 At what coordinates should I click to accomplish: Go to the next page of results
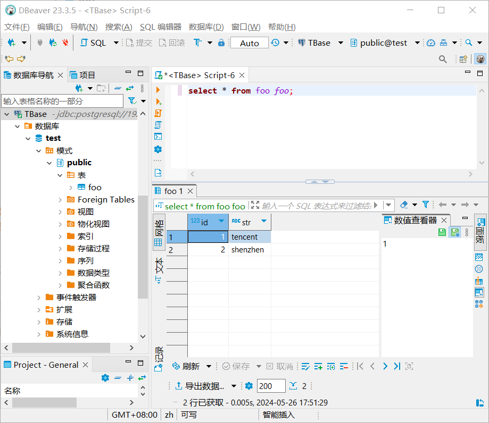point(385,367)
